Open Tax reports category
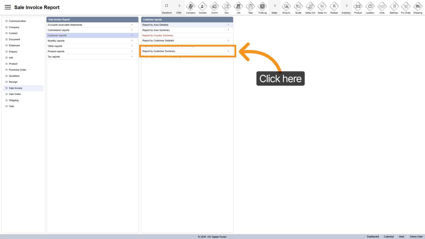 point(54,57)
